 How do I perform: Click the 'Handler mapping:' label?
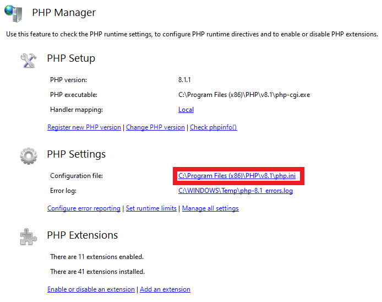tap(77, 110)
